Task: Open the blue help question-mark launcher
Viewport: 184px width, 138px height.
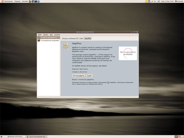Action: [38, 1]
